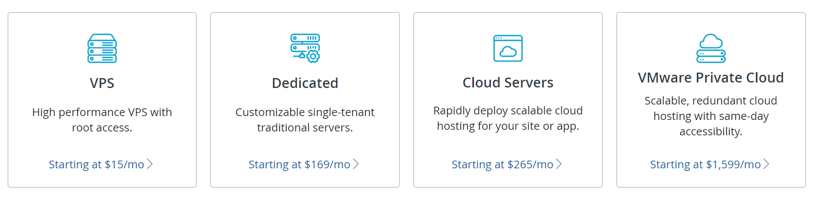Follow the Starting at $265/mo link

click(507, 164)
